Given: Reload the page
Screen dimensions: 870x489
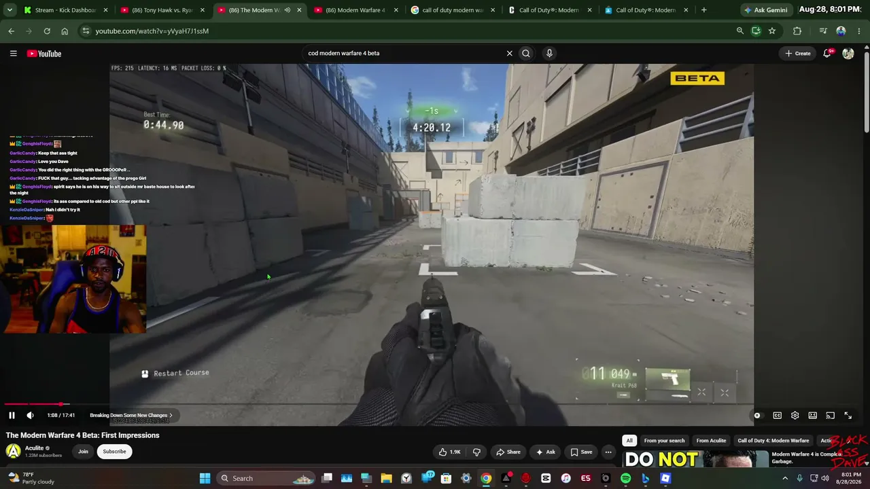Looking at the screenshot, I should point(47,31).
